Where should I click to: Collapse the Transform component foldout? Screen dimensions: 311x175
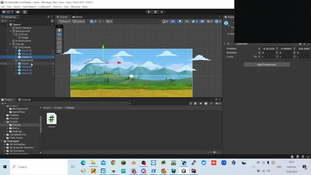click(x=225, y=44)
